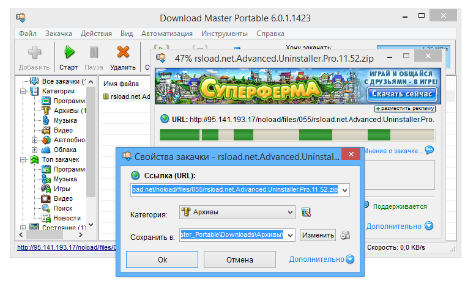Expand Дополнительно in download progress window
Image resolution: width=476 pixels, height=301 pixels.
coord(400,226)
